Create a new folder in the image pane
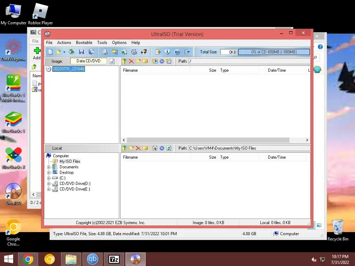 [x=138, y=61]
